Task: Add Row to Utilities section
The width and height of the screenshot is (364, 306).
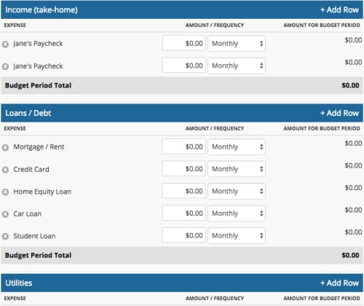Action: [339, 283]
